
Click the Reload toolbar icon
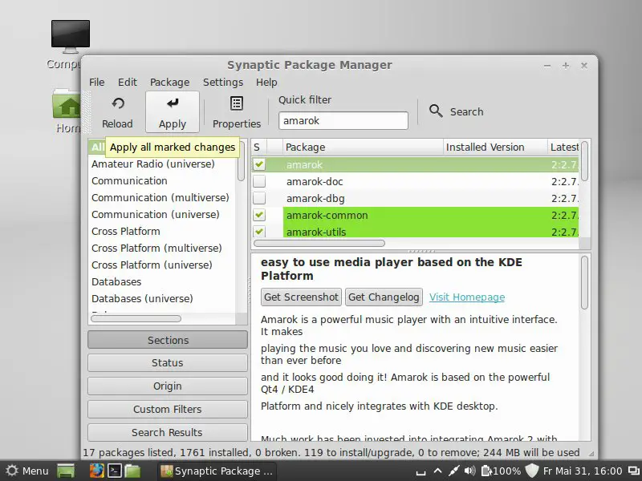coord(118,104)
